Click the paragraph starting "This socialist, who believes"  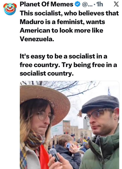pyautogui.click(x=69, y=26)
